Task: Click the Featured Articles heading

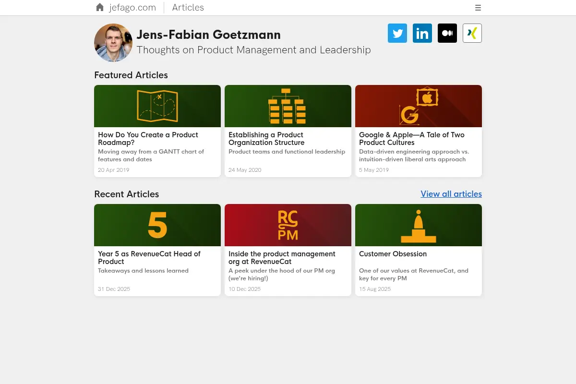Action: pyautogui.click(x=131, y=75)
